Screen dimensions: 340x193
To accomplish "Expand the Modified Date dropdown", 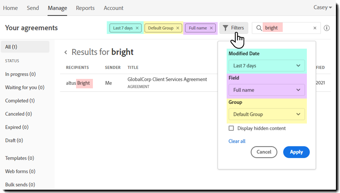I will click(266, 65).
